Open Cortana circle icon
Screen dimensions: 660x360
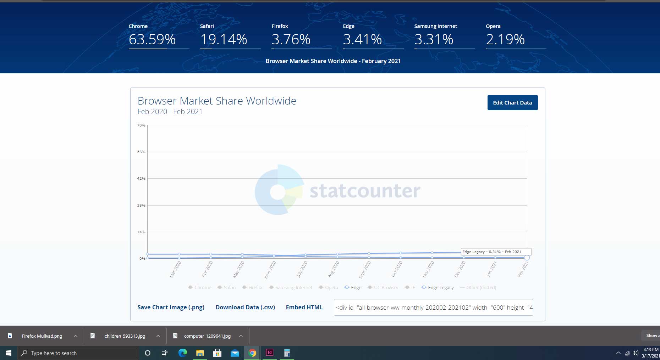pos(148,353)
